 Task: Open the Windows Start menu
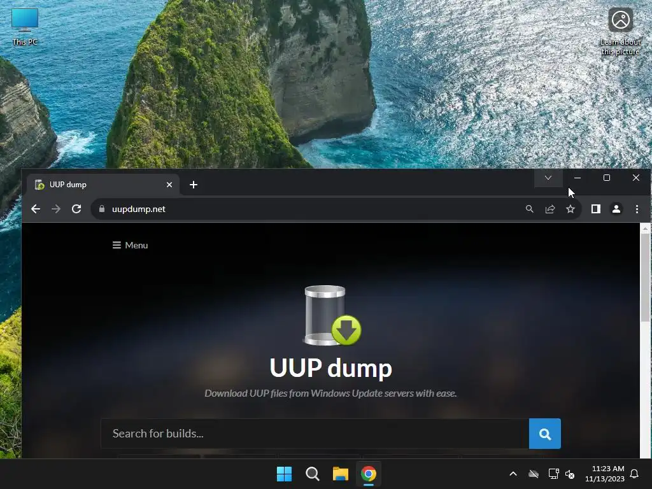click(285, 474)
